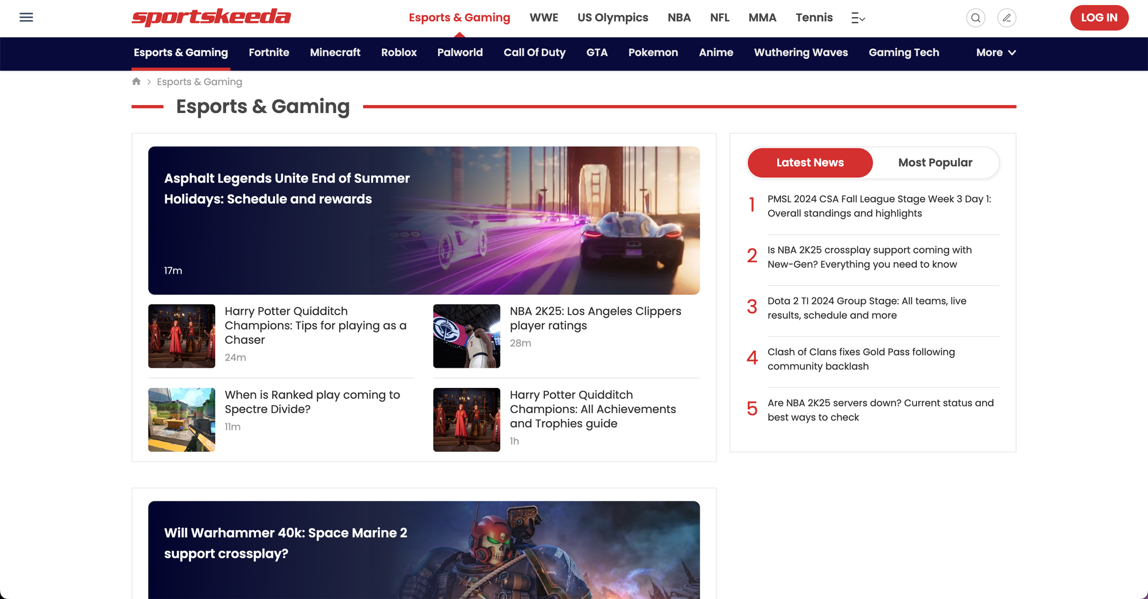
Task: Open the hamburger menu icon
Action: [x=26, y=17]
